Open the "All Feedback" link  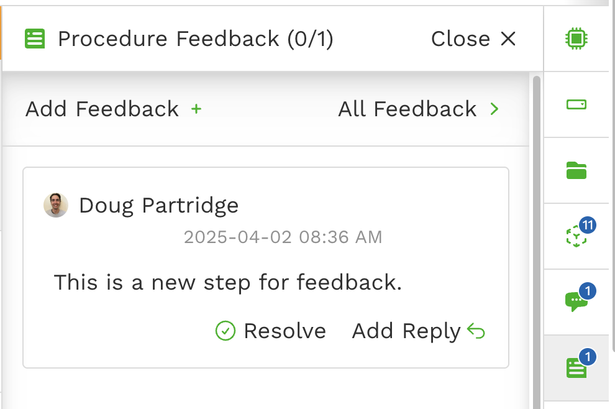408,109
